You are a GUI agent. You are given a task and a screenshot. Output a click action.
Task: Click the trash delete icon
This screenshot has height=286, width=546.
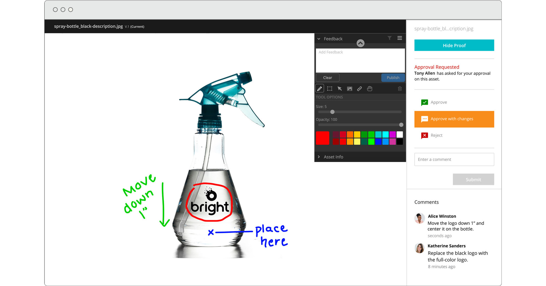click(x=400, y=89)
